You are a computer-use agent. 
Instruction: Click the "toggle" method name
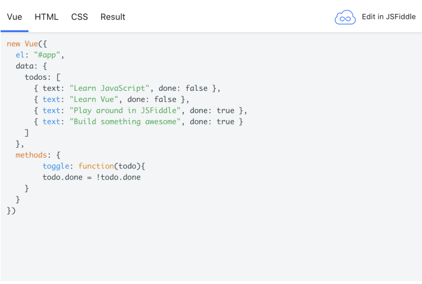pyautogui.click(x=56, y=166)
